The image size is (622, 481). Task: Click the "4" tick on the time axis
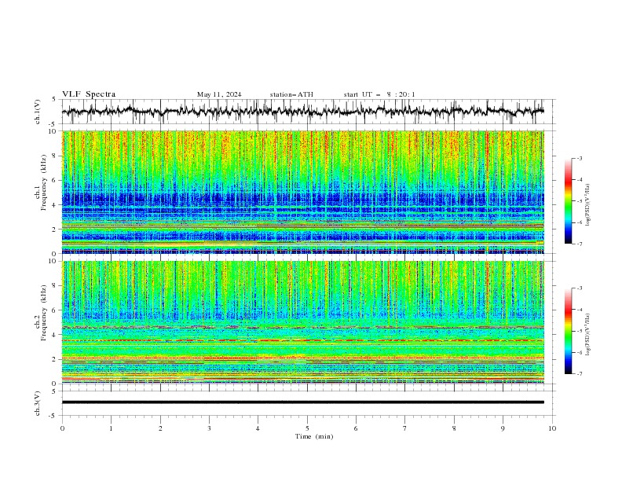pos(258,428)
